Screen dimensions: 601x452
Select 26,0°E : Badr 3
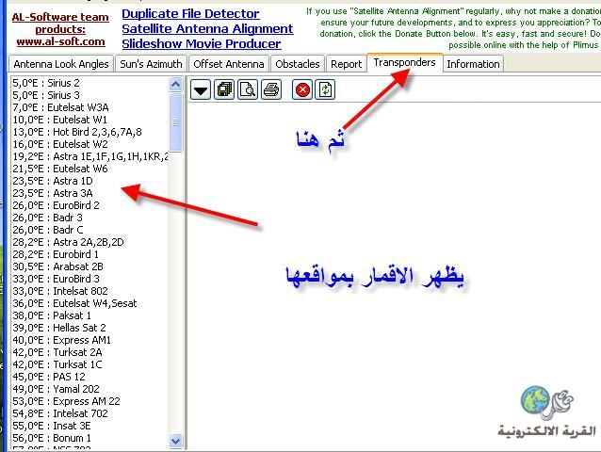47,218
